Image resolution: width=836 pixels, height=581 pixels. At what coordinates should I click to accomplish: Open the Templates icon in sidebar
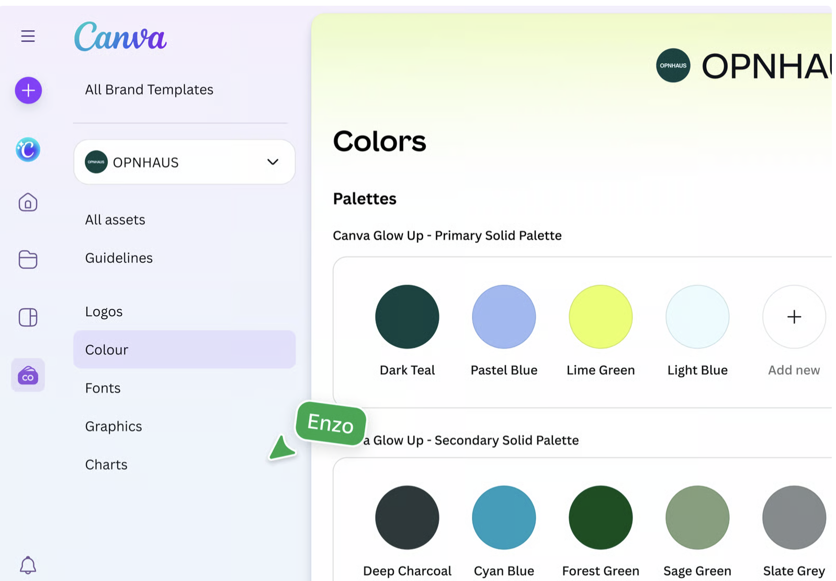click(x=28, y=317)
